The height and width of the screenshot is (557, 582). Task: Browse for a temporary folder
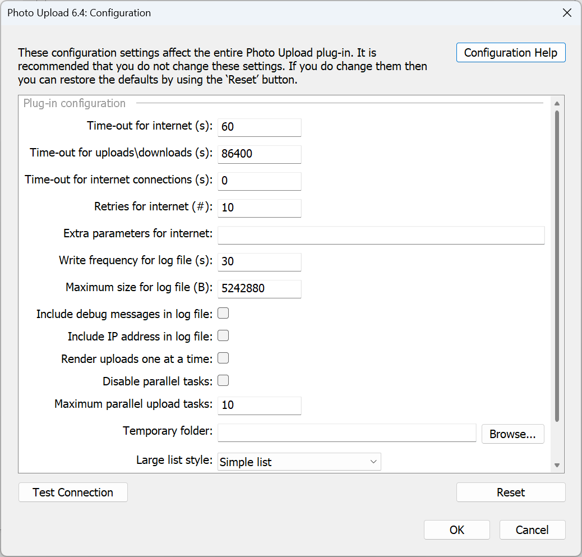512,434
